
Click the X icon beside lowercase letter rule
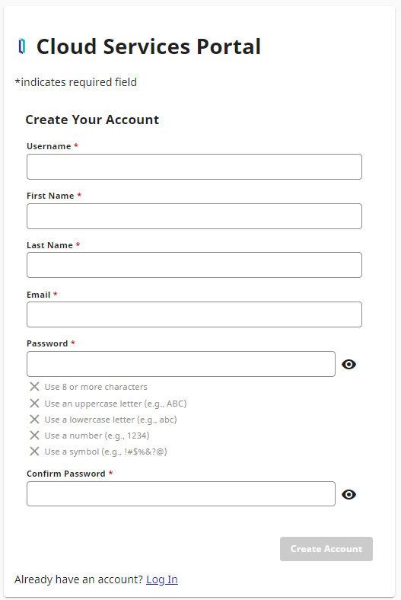pyautogui.click(x=34, y=420)
